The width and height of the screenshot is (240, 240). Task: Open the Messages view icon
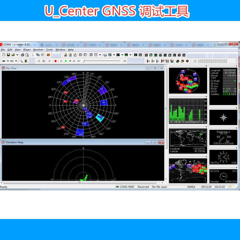80,55
